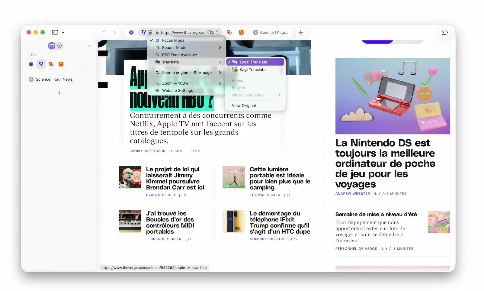This screenshot has height=291, width=484.
Task: Click the URL text in the address bar
Action: coord(183,33)
